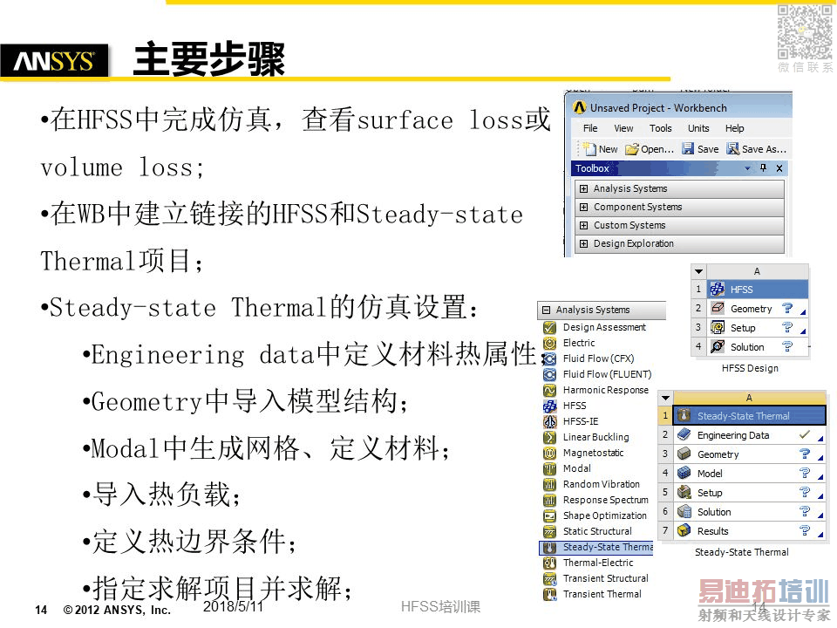
Task: Open the Tools menu
Action: click(660, 128)
